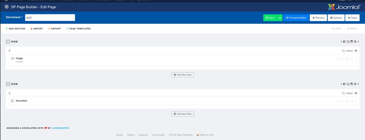Viewport: 365px width, 140px height.
Task: Click the title input field containing asd
Action: (50, 18)
